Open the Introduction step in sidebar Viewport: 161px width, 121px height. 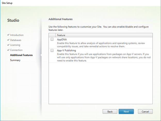point(17,35)
